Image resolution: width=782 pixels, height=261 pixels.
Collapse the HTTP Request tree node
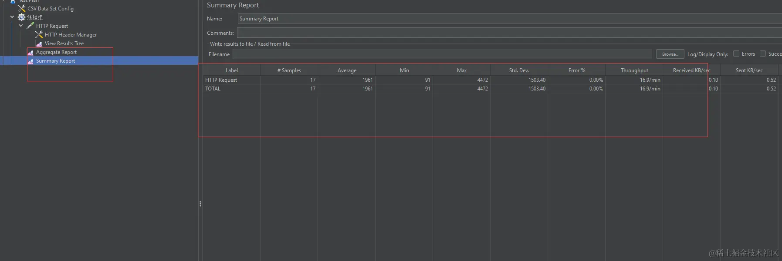pyautogui.click(x=21, y=26)
